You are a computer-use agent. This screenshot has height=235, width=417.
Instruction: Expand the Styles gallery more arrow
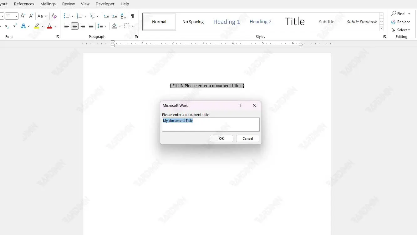click(381, 28)
